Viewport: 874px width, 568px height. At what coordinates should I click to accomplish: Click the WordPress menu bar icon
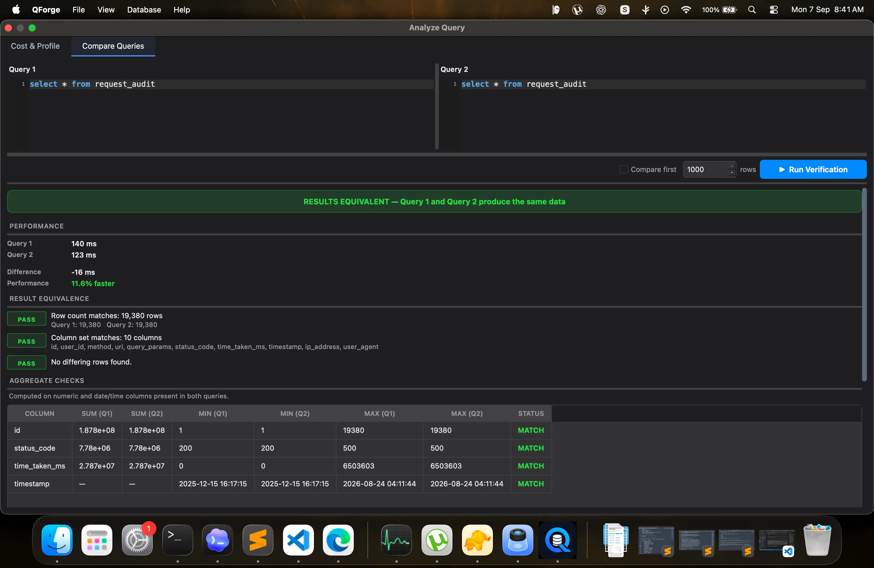tap(577, 10)
